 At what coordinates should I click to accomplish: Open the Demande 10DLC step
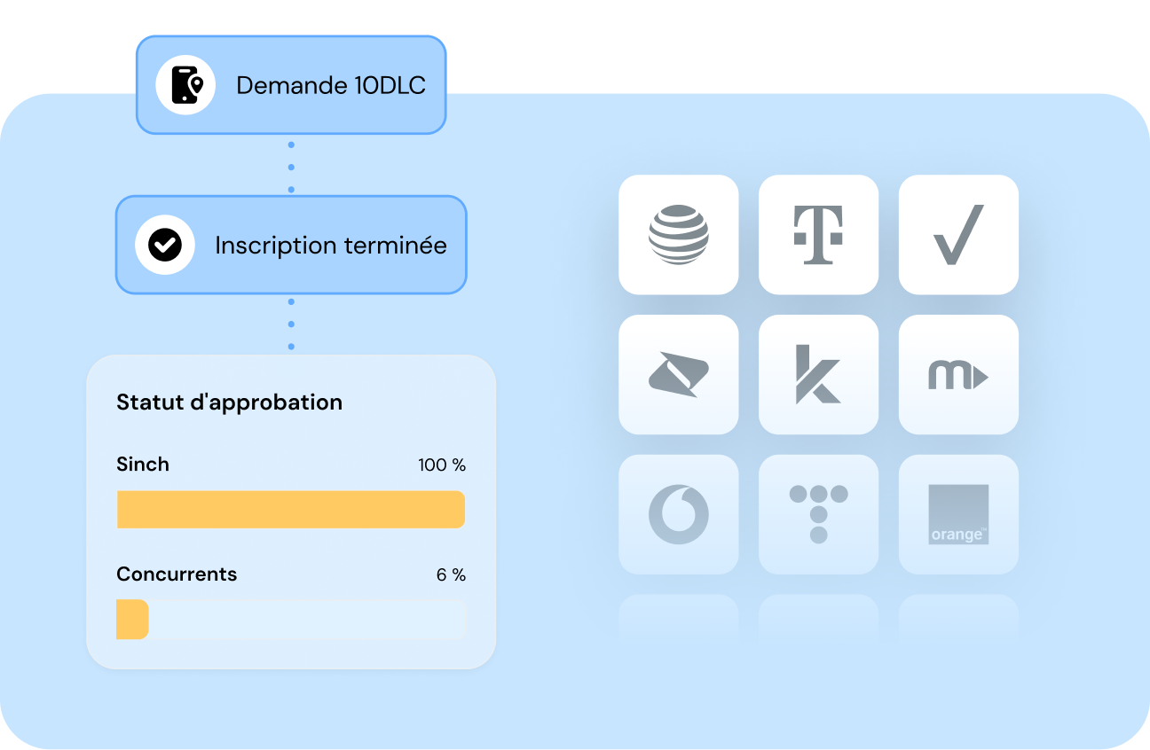pyautogui.click(x=291, y=85)
